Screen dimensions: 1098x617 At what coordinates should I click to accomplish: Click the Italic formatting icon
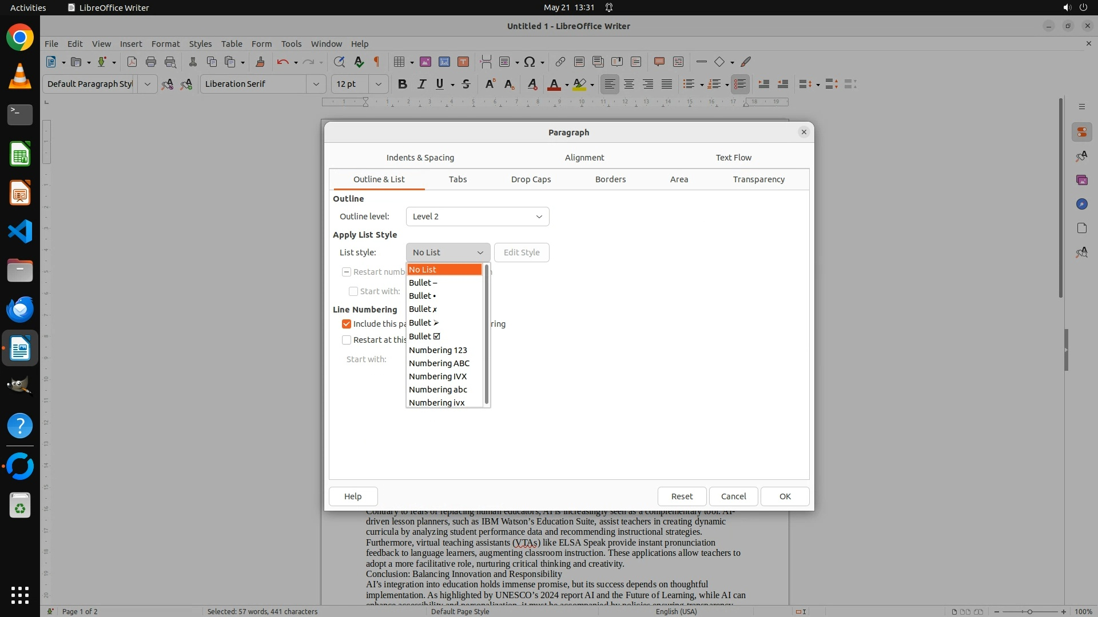click(421, 84)
